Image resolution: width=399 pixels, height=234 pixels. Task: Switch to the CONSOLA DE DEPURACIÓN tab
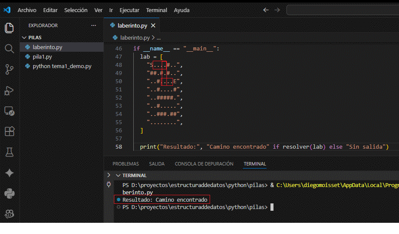(204, 164)
